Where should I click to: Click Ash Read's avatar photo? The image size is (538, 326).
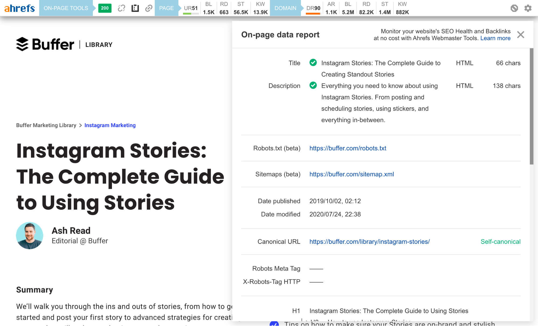[x=30, y=235]
